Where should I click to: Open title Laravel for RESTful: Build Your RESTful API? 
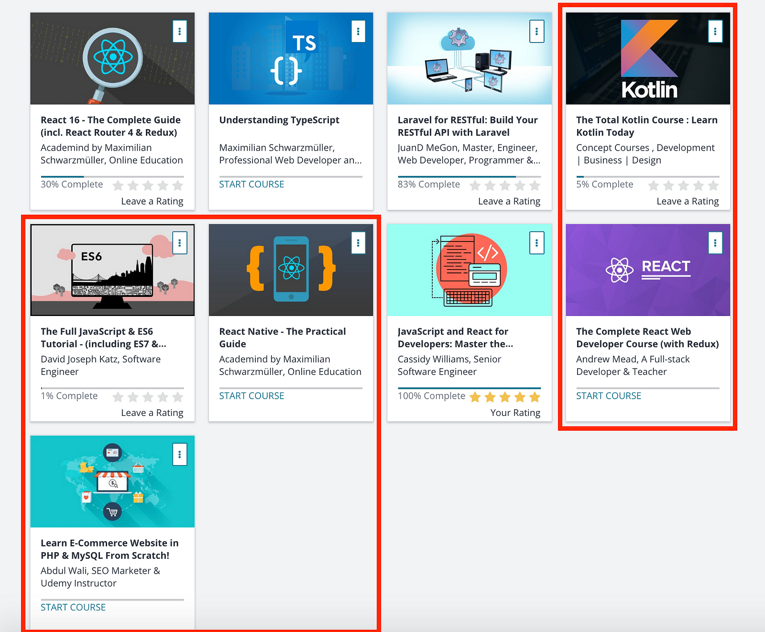pyautogui.click(x=468, y=126)
